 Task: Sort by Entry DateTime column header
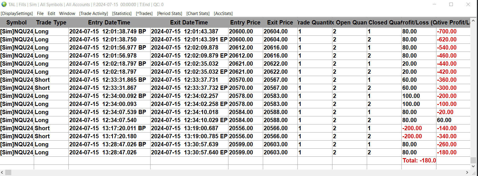109,22
